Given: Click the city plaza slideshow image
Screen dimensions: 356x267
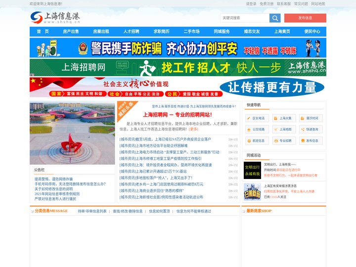Looking at the screenshot, I should coord(72,133).
